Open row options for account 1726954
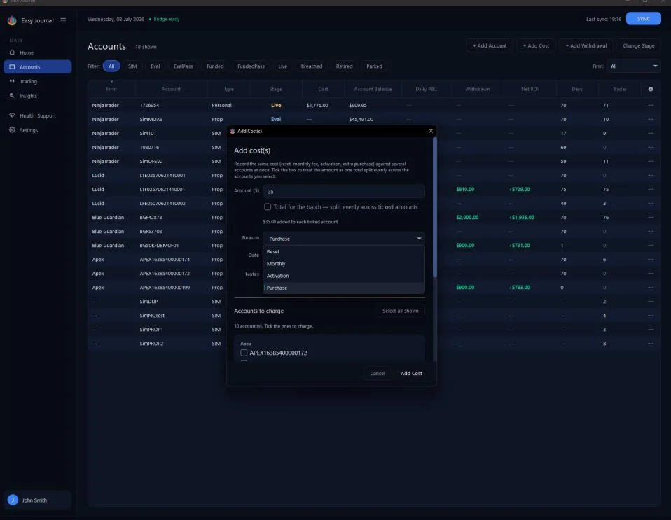 tap(651, 105)
